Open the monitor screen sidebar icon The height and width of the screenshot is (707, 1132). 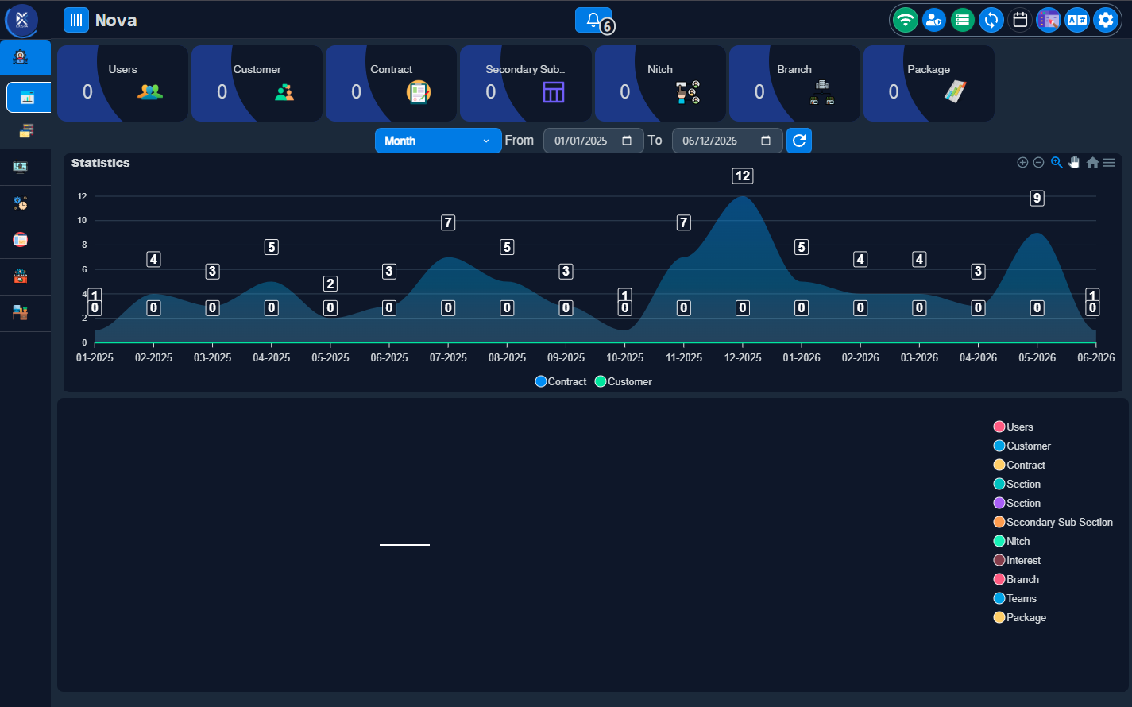(x=21, y=167)
